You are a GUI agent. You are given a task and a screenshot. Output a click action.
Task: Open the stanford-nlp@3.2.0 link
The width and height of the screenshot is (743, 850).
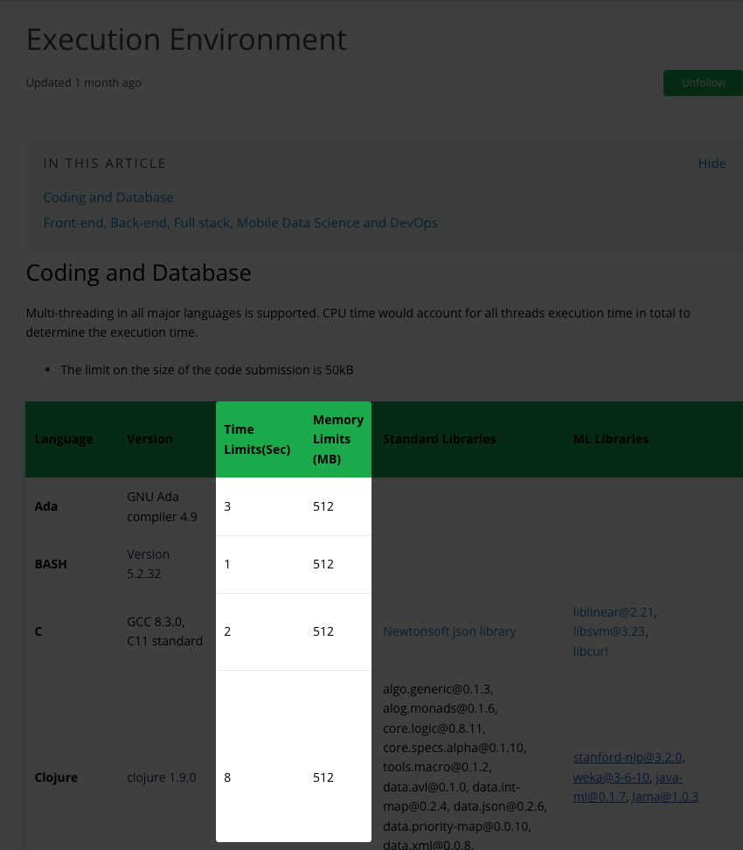coord(628,757)
